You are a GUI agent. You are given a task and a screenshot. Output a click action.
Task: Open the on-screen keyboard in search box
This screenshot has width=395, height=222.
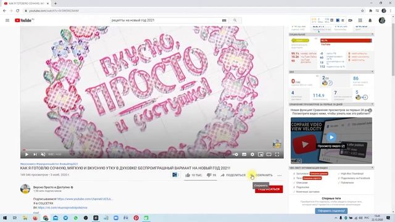[x=224, y=20]
